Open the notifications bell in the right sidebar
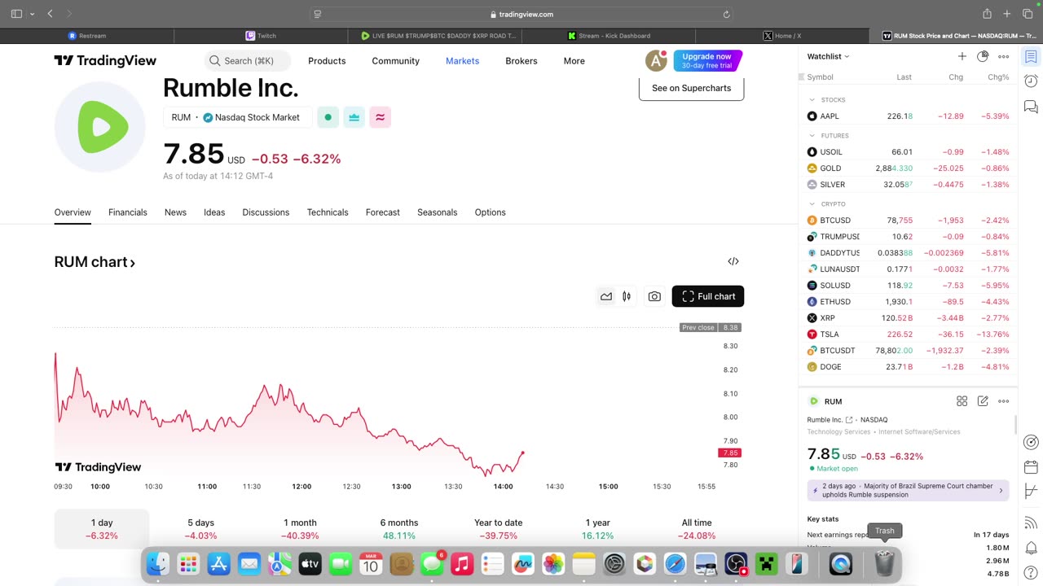This screenshot has height=586, width=1043. [1031, 548]
